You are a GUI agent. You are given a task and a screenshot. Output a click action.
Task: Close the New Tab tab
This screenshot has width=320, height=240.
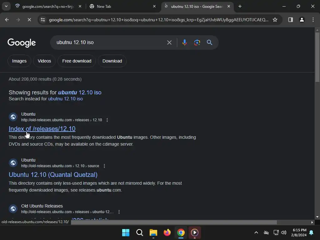click(154, 6)
